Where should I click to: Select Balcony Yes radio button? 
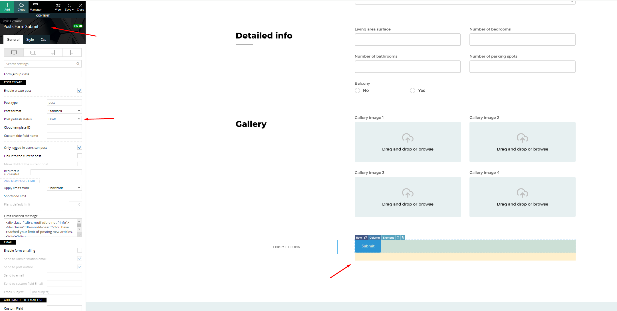412,91
